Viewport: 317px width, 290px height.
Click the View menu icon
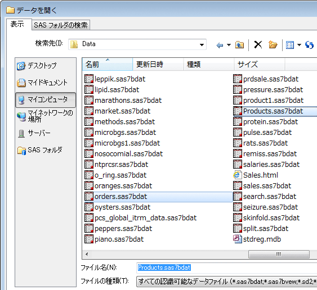(x=290, y=45)
